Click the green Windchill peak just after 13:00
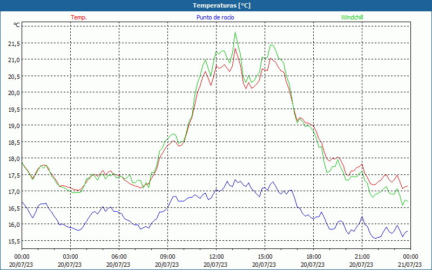 pos(235,32)
